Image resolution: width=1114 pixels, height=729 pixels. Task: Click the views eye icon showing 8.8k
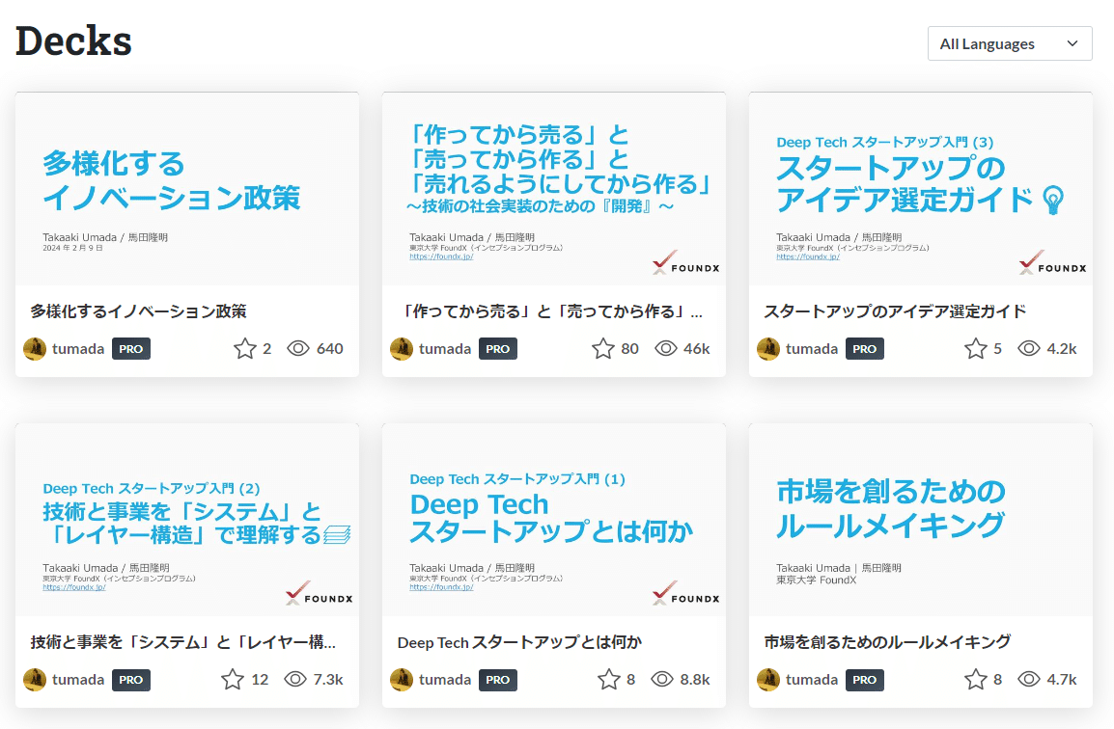point(661,679)
